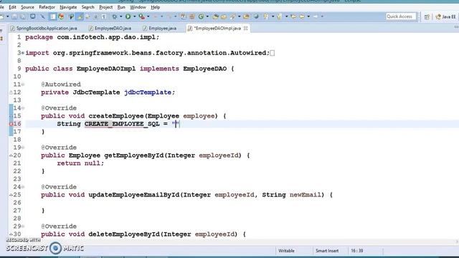Viewport: 459px width, 258px height.
Task: Click the warning marker on line 12
Action: pyautogui.click(x=11, y=92)
